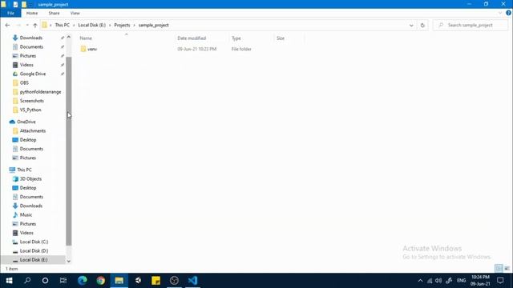Image resolution: width=513 pixels, height=288 pixels.
Task: Open pinned Pictures in Quick access
Action: [28, 56]
